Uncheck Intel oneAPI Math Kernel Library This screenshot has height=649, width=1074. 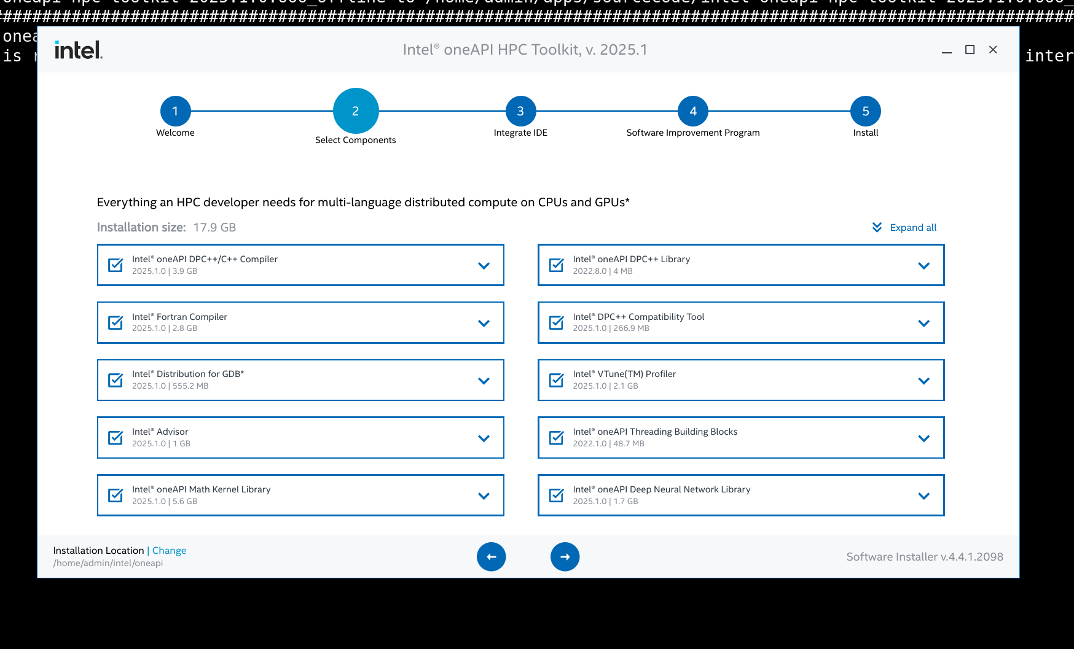click(116, 495)
